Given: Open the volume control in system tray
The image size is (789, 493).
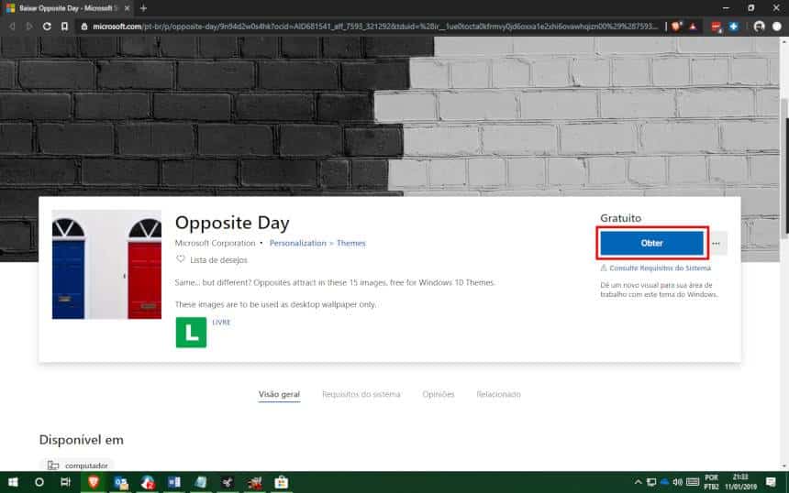Looking at the screenshot, I should [677, 482].
